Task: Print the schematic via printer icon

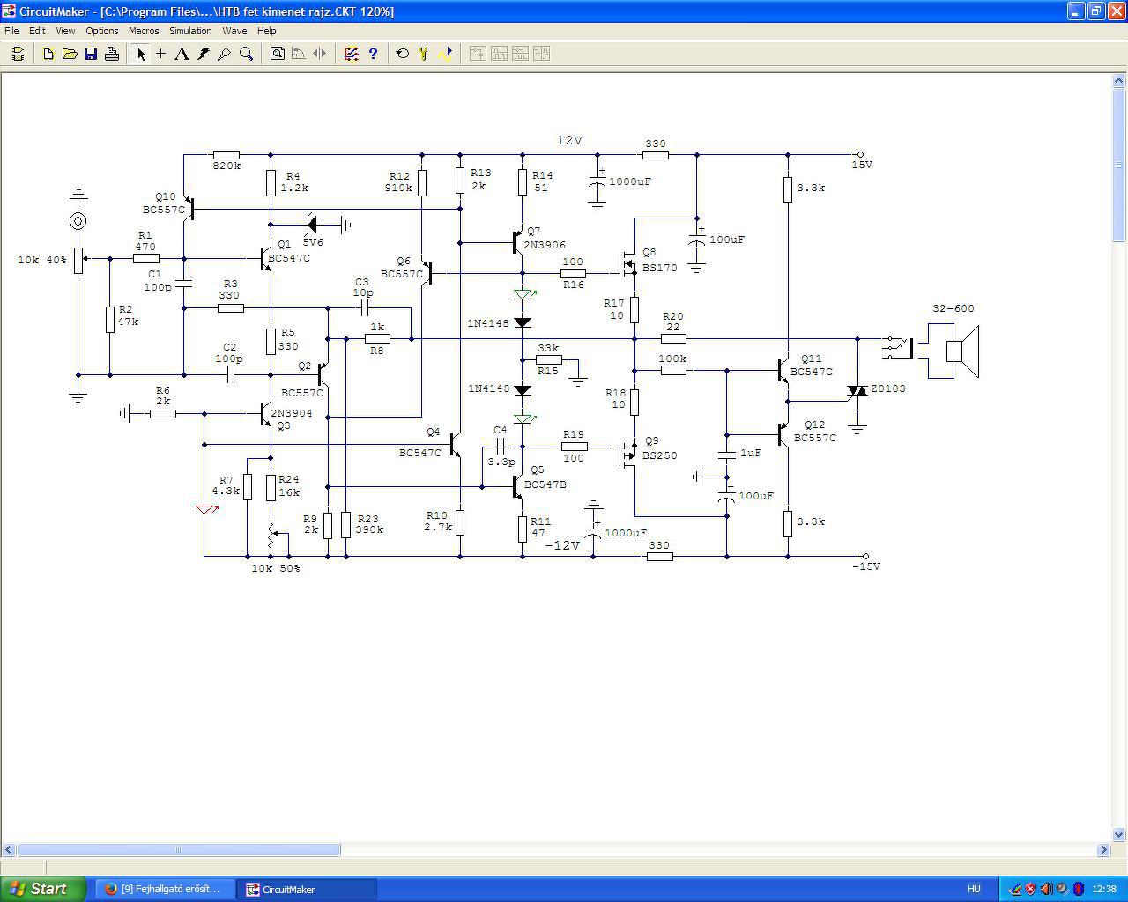Action: point(112,54)
